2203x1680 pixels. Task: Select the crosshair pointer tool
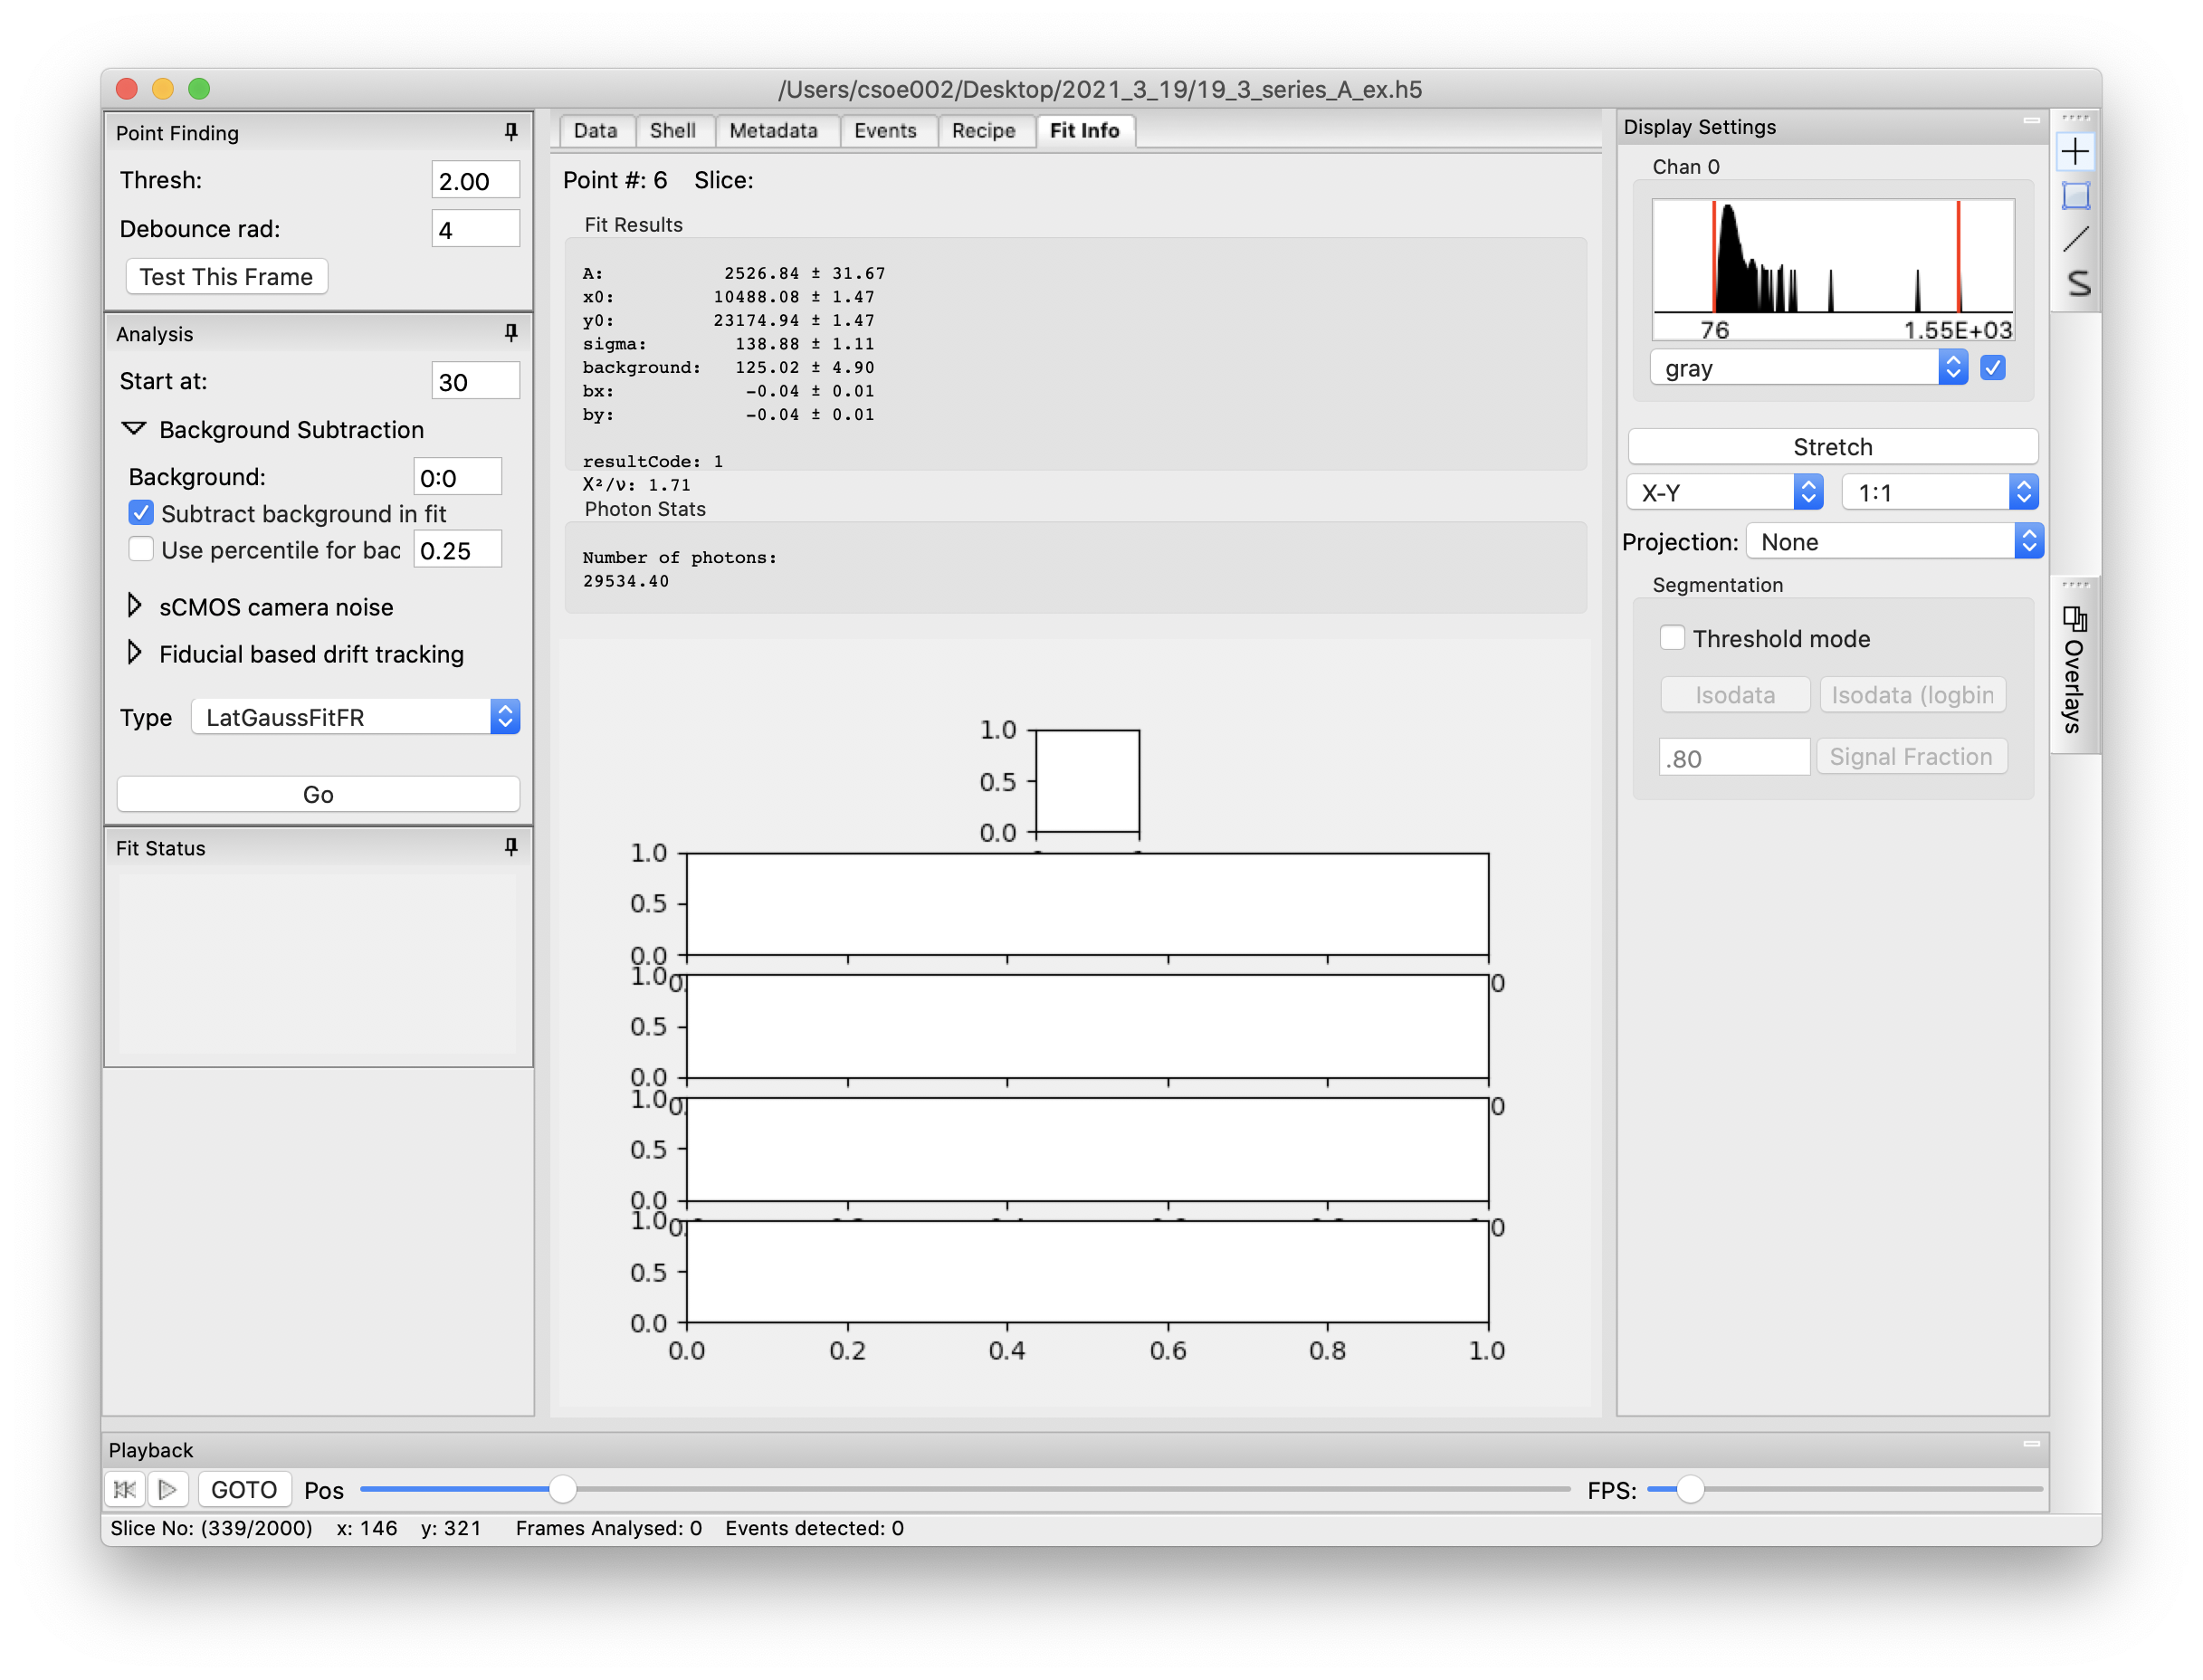2077,151
